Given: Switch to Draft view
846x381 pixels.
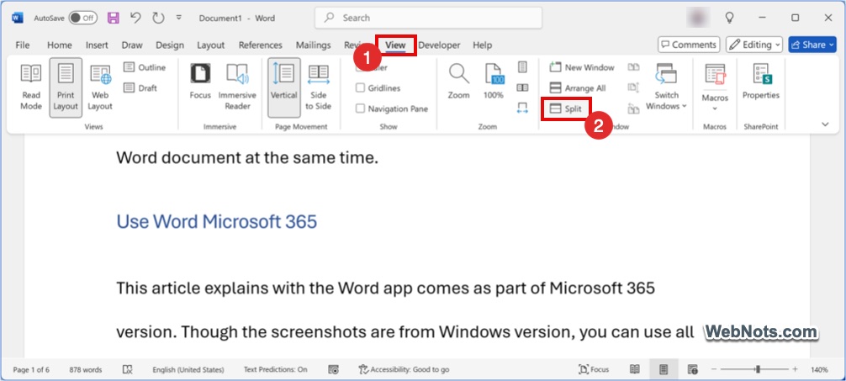Looking at the screenshot, I should click(140, 87).
